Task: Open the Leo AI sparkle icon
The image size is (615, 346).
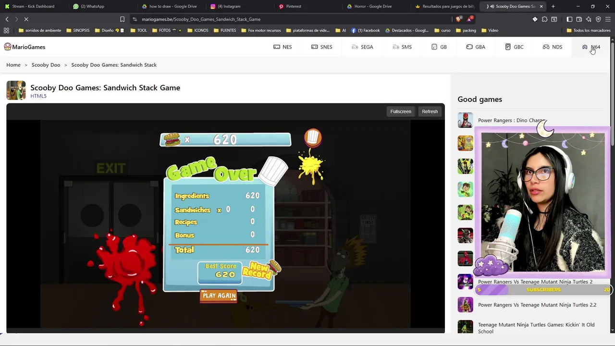Action: (589, 19)
